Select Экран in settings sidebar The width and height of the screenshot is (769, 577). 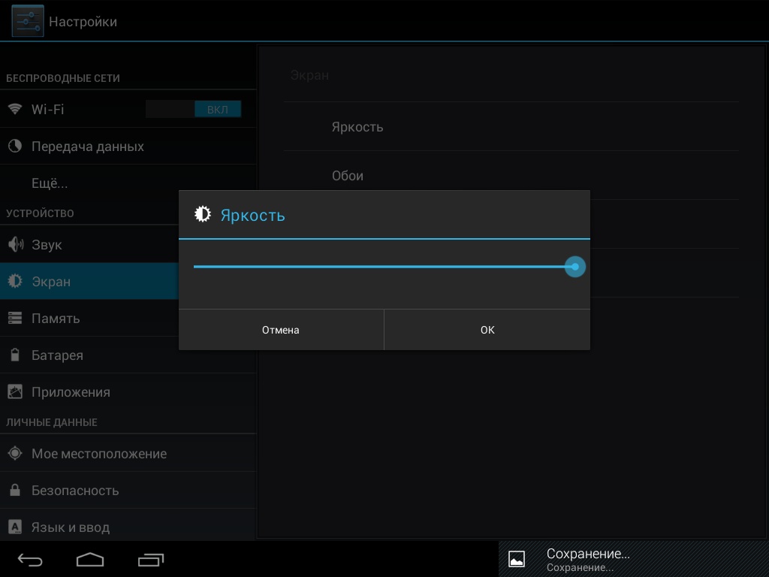51,282
